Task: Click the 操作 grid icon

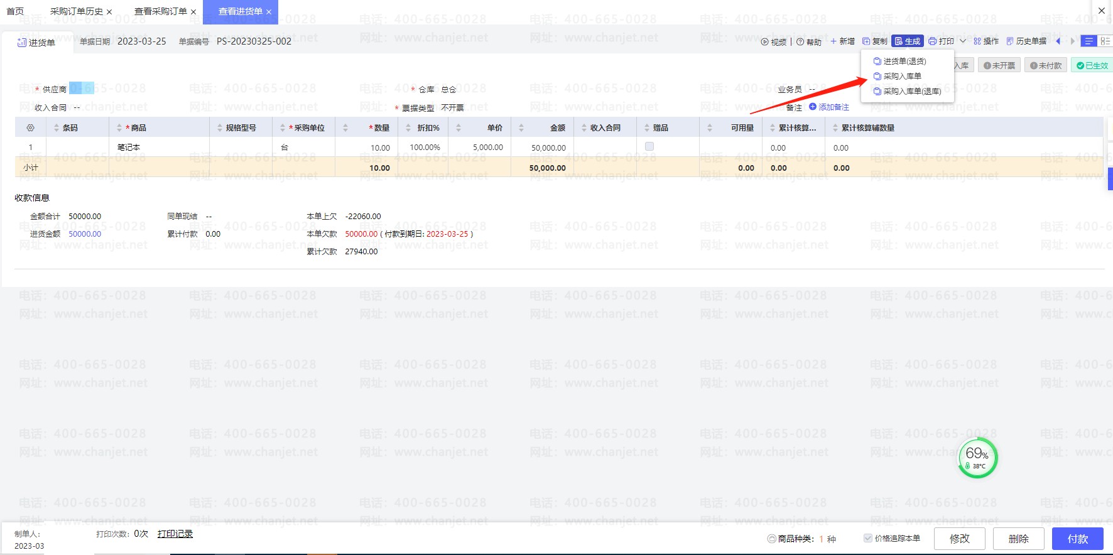Action: click(x=977, y=41)
